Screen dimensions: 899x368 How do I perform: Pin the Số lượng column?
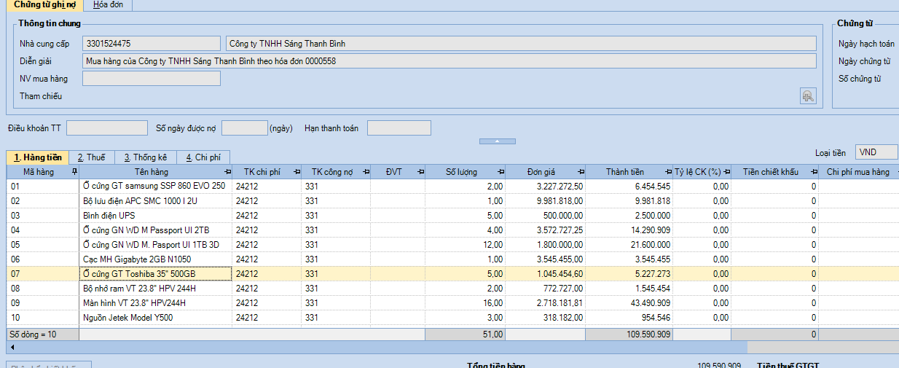coord(500,172)
